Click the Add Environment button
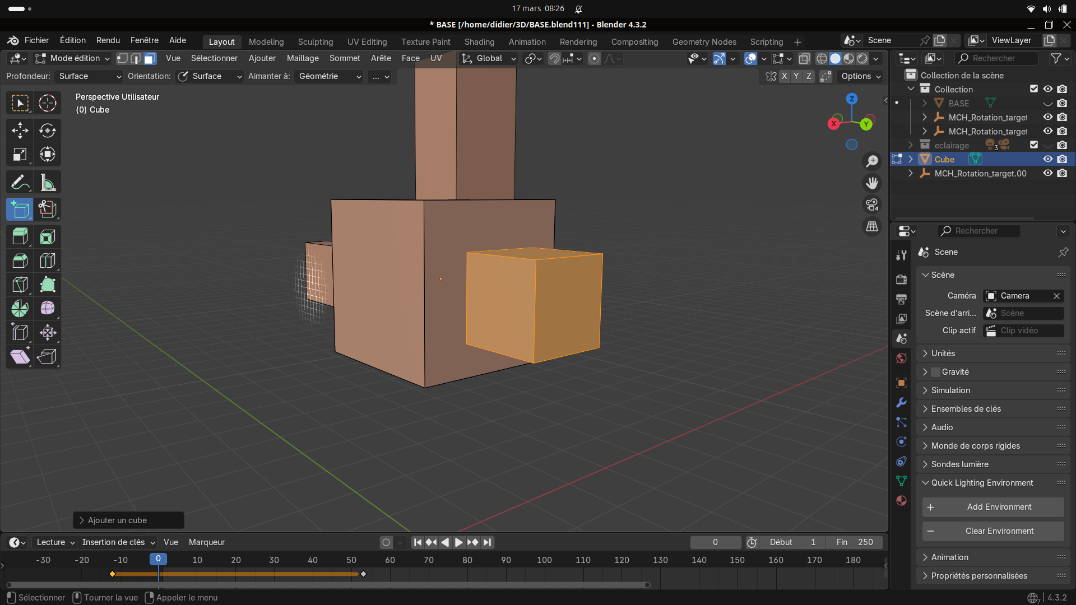The width and height of the screenshot is (1076, 605). point(993,507)
